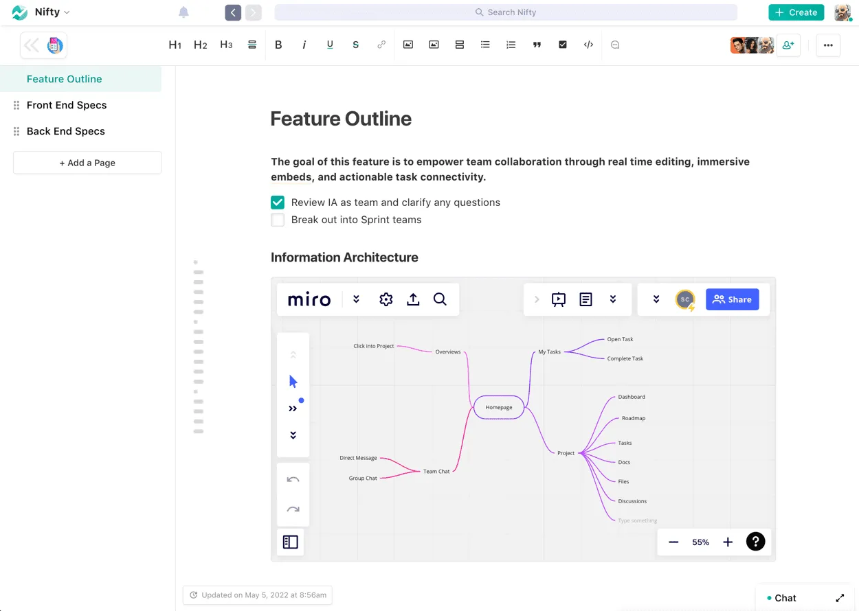Insert a blockquote from the toolbar
Viewport: 859px width, 611px height.
coord(537,45)
